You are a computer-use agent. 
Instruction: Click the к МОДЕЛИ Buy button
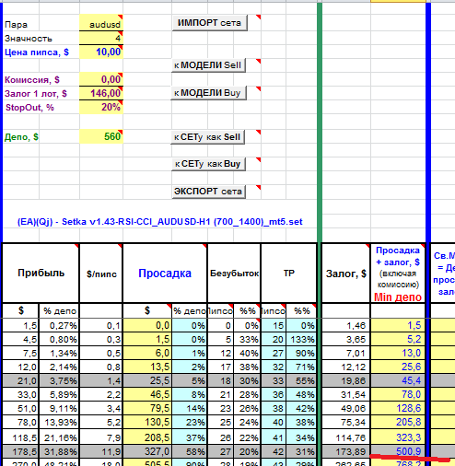208,93
